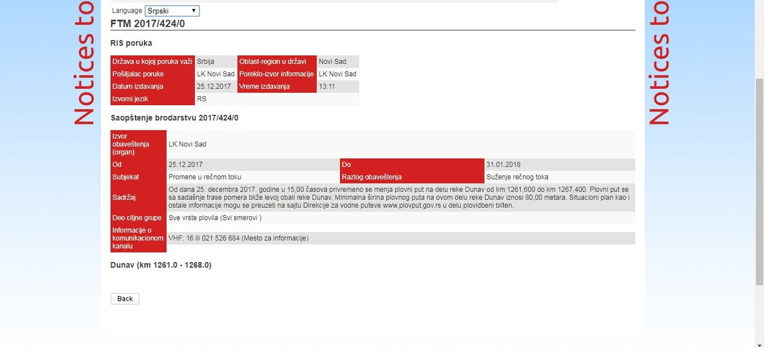Image resolution: width=774 pixels, height=348 pixels.
Task: Click the Pošiljalac poruke label
Action: (x=152, y=74)
